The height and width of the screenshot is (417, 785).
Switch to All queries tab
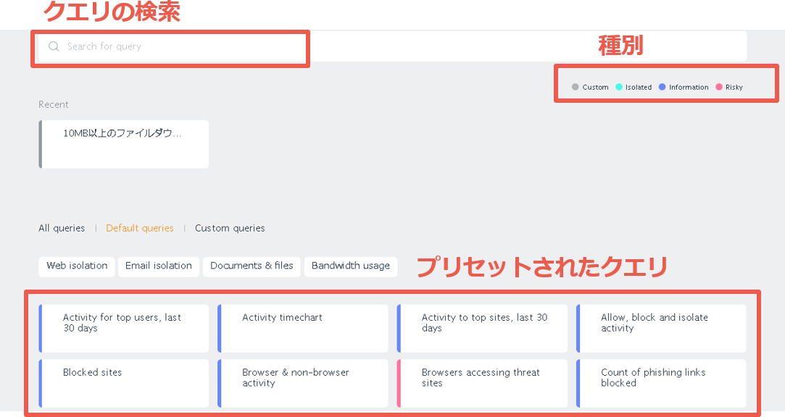coord(62,228)
